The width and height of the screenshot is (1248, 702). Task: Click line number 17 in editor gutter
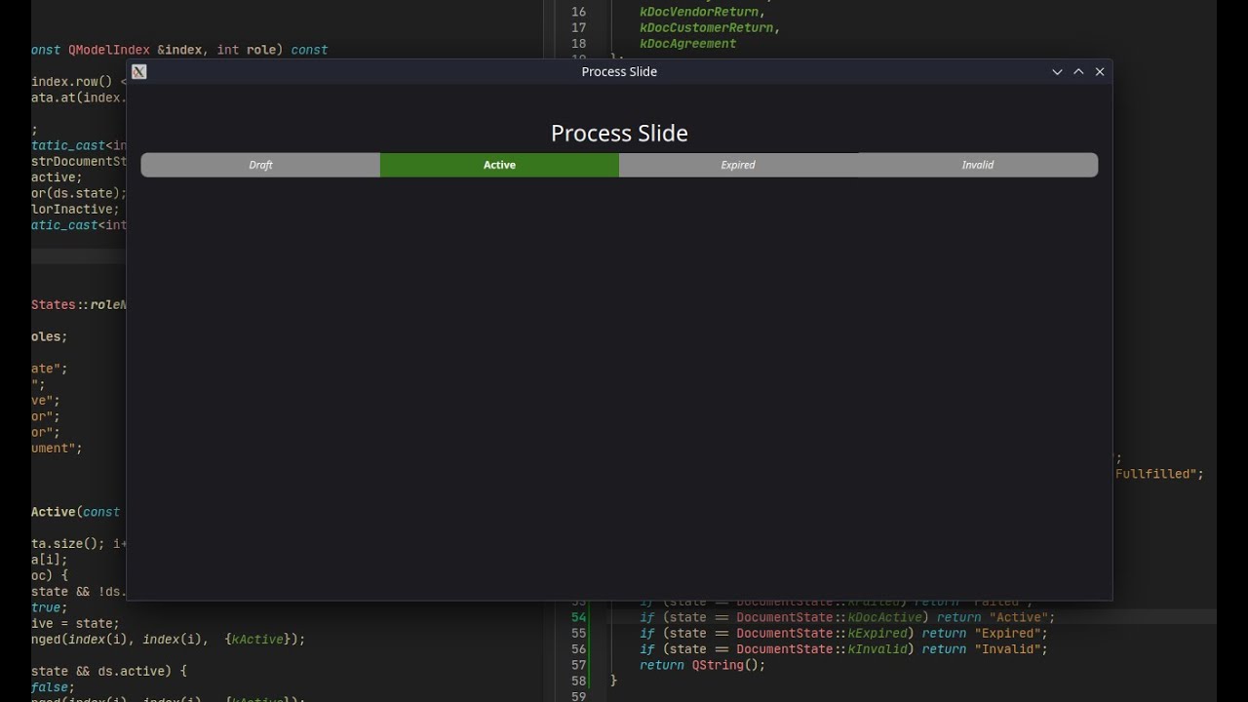[579, 27]
